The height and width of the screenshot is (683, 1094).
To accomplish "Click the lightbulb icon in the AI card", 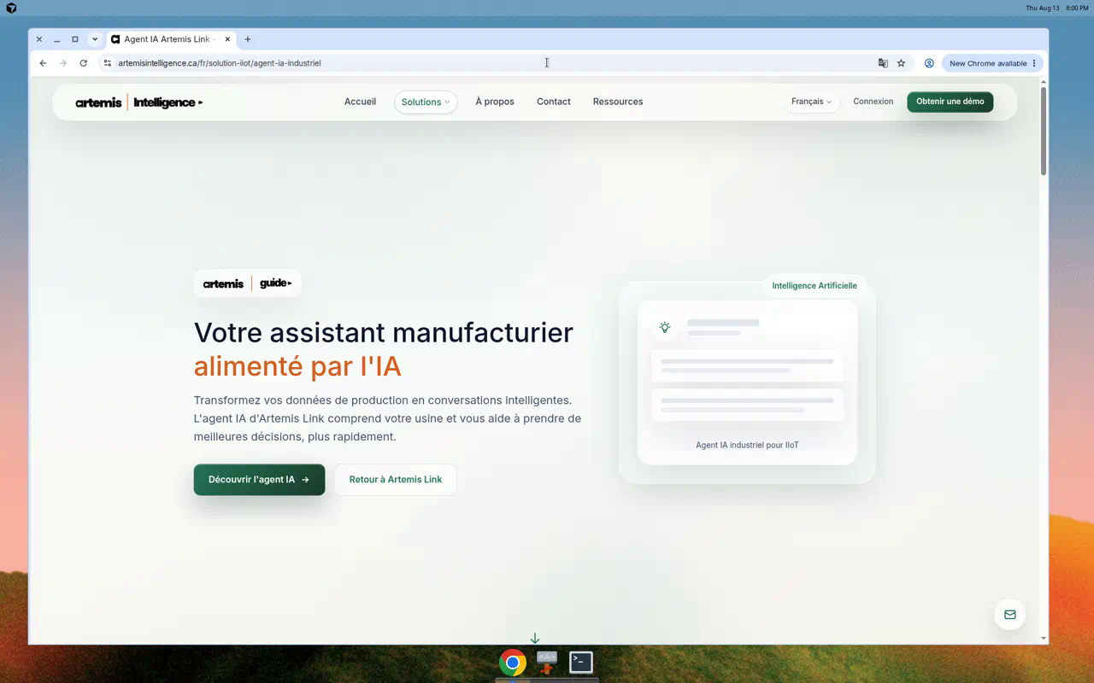I will coord(665,327).
